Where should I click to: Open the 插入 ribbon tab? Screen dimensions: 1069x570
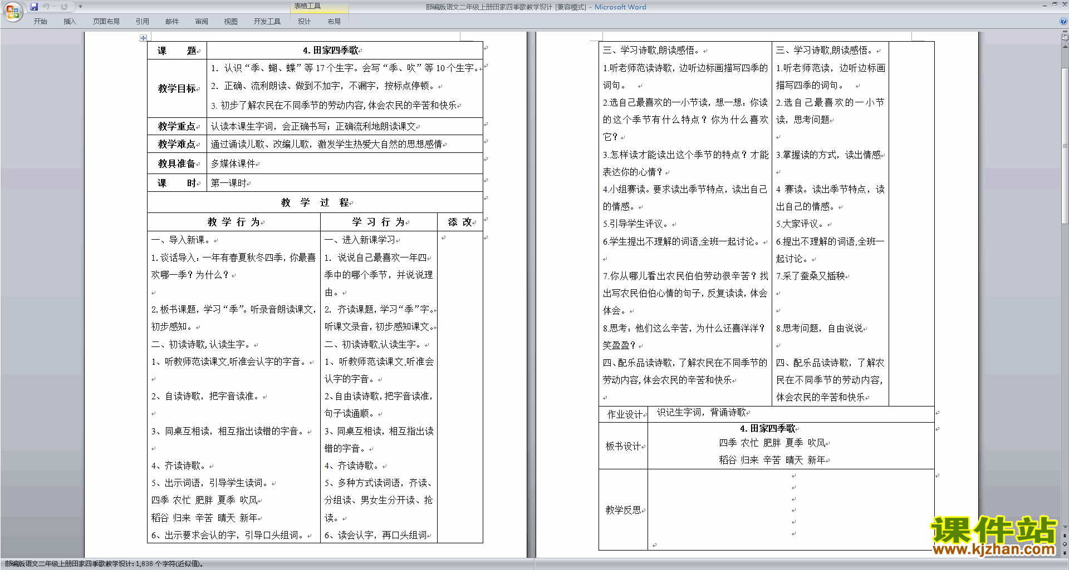point(70,21)
